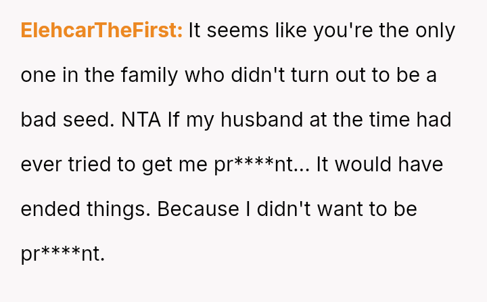Viewport: 487px width, 302px height.
Task: Click the censored pr****nt followed by ellipsis
Action: 262,165
